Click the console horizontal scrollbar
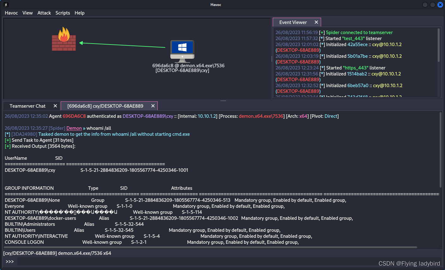Image resolution: width=445 pixels, height=270 pixels. pos(210,247)
